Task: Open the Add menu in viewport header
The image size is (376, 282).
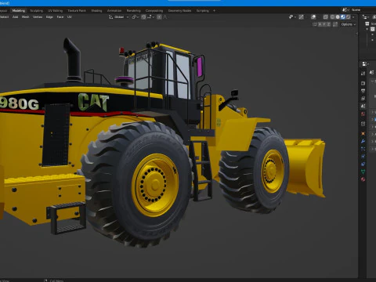Action: 16,17
